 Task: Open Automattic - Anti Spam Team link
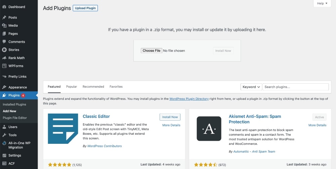tap(254, 152)
